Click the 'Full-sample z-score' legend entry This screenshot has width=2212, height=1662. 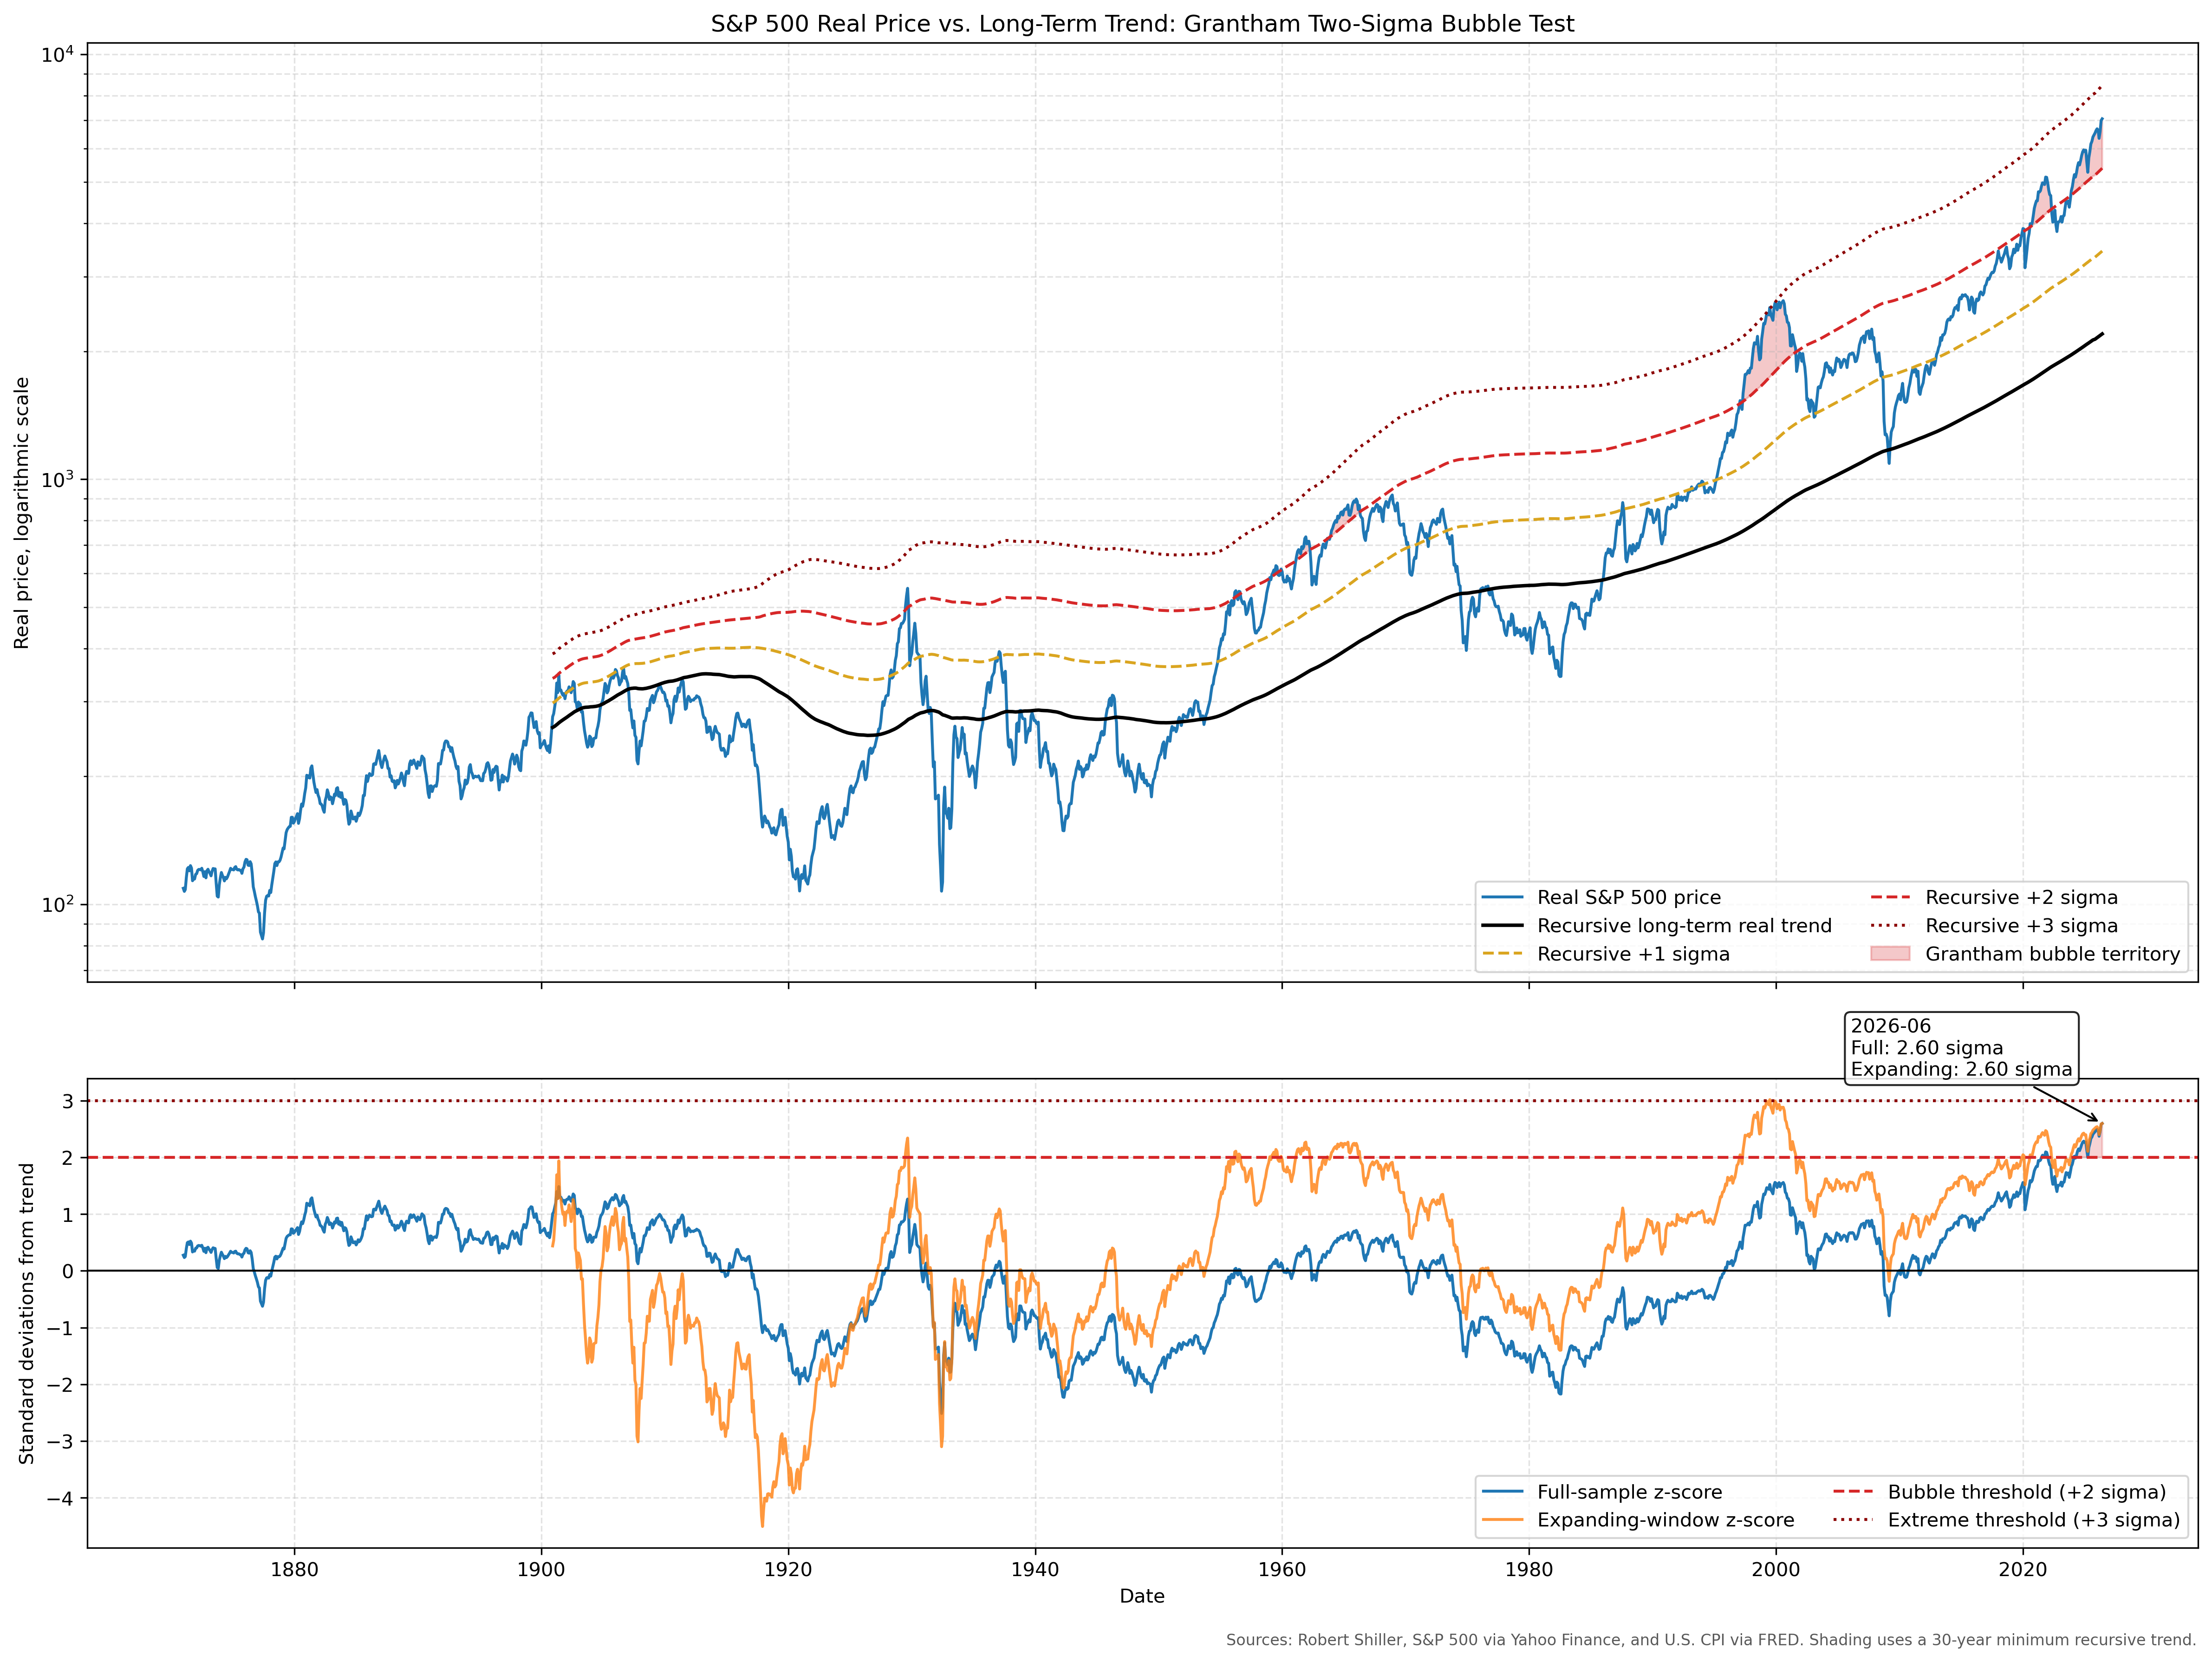click(1602, 1492)
